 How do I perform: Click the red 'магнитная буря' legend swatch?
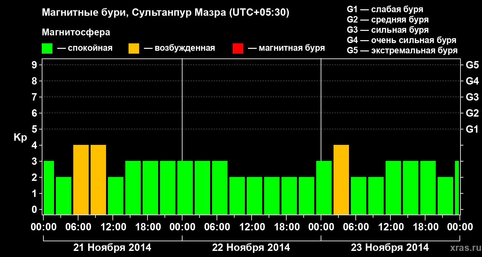[238, 49]
